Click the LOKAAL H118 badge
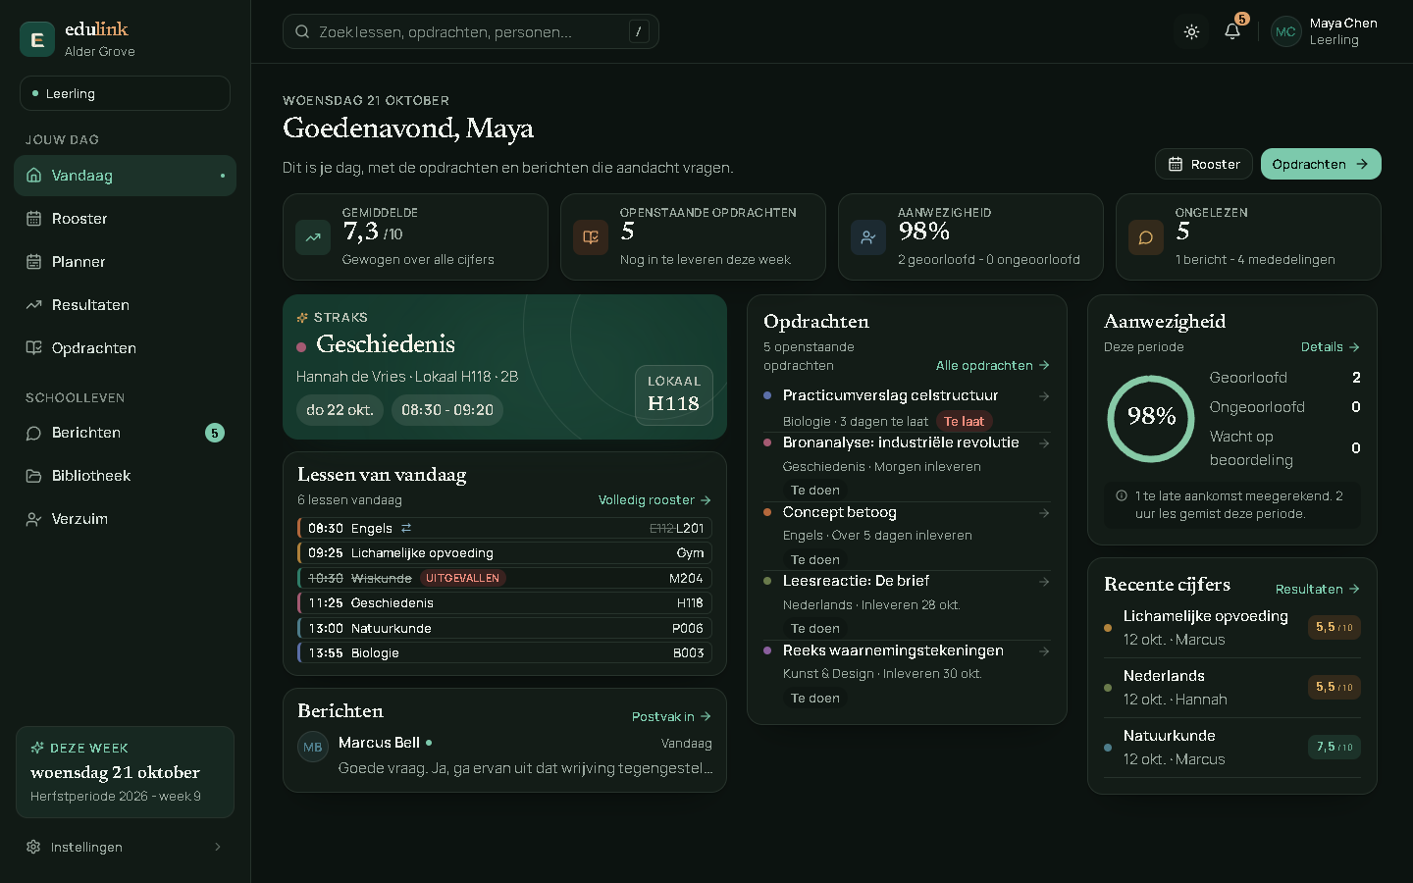Screen dimensions: 1413x883 674,394
